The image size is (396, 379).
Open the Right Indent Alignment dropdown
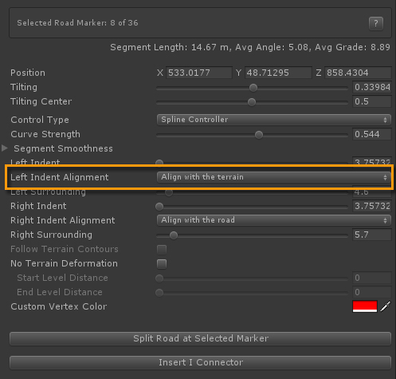coord(274,220)
